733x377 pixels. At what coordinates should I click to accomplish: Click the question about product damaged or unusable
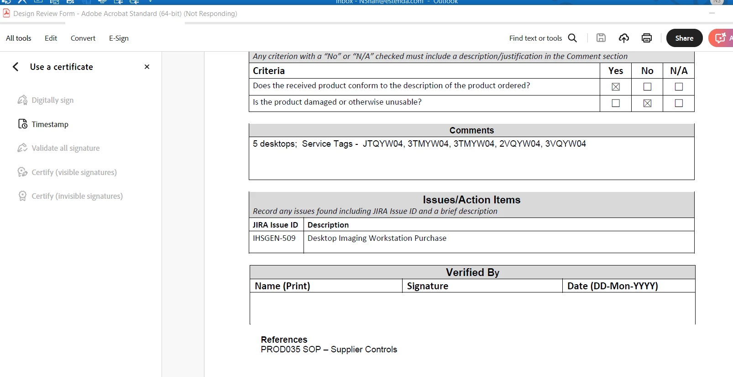337,102
